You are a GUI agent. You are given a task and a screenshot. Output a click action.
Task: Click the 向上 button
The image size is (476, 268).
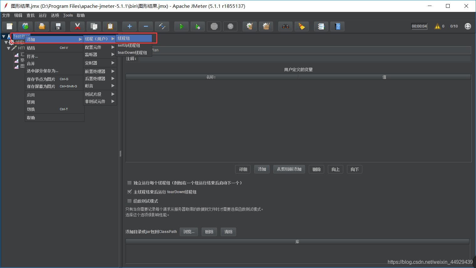[x=335, y=169]
